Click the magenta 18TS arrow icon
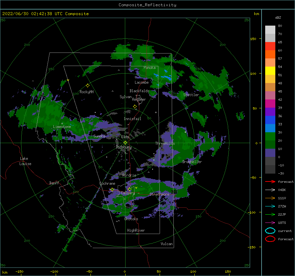The height and width of the screenshot is (276, 295). (x=270, y=223)
